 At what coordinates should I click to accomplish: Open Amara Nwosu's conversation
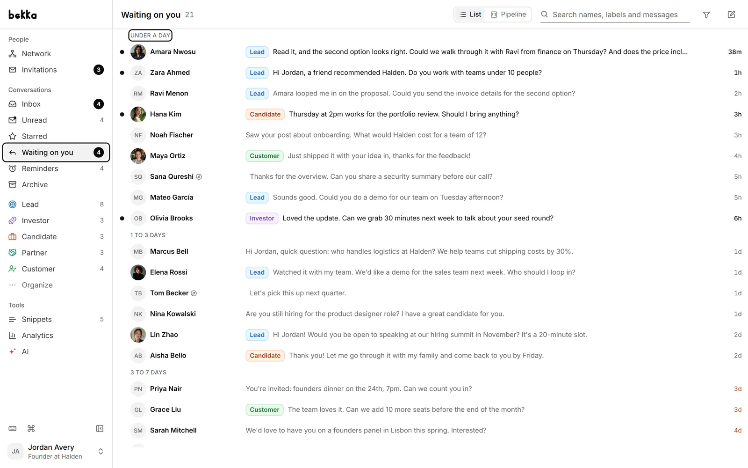point(430,52)
